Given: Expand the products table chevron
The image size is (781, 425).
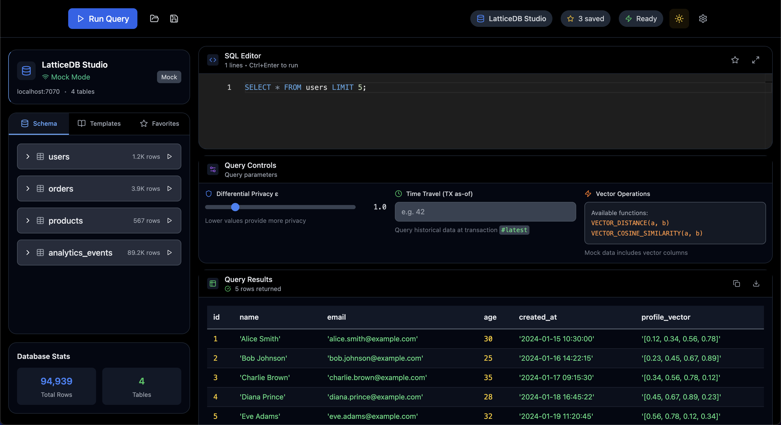Looking at the screenshot, I should pyautogui.click(x=28, y=221).
